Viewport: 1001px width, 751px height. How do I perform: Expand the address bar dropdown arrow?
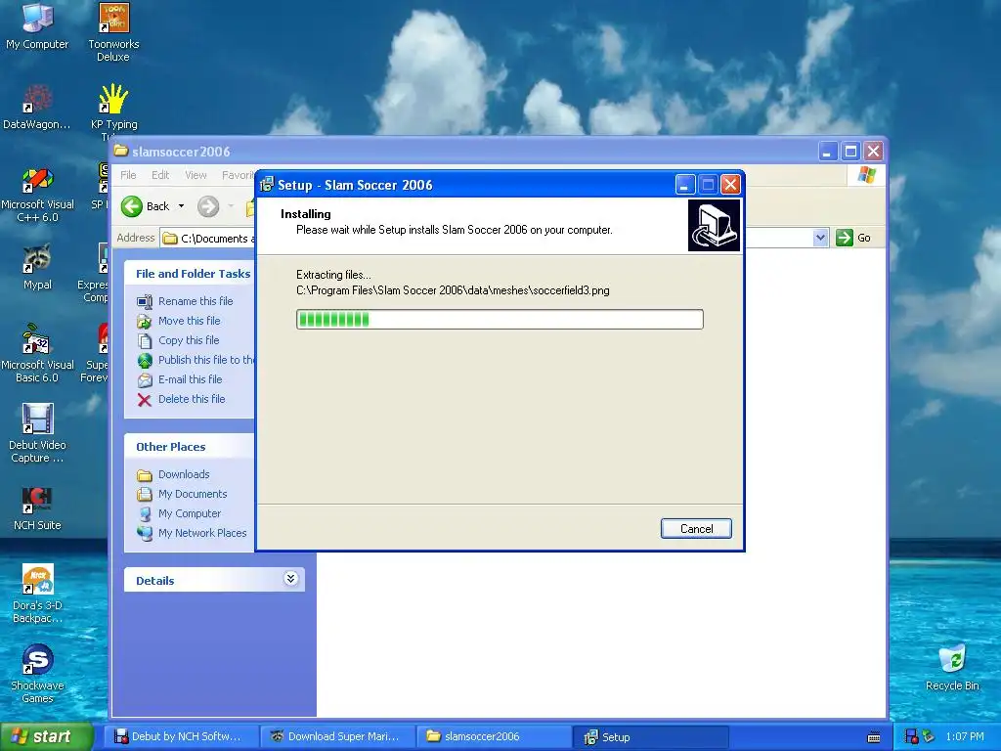820,238
